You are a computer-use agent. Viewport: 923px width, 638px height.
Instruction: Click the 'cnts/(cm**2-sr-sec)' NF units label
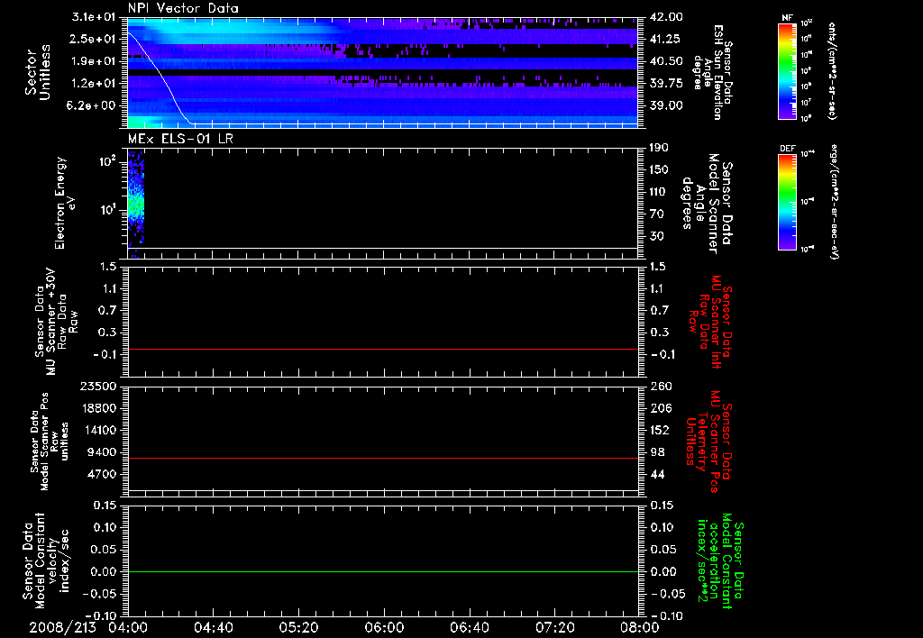click(x=832, y=70)
